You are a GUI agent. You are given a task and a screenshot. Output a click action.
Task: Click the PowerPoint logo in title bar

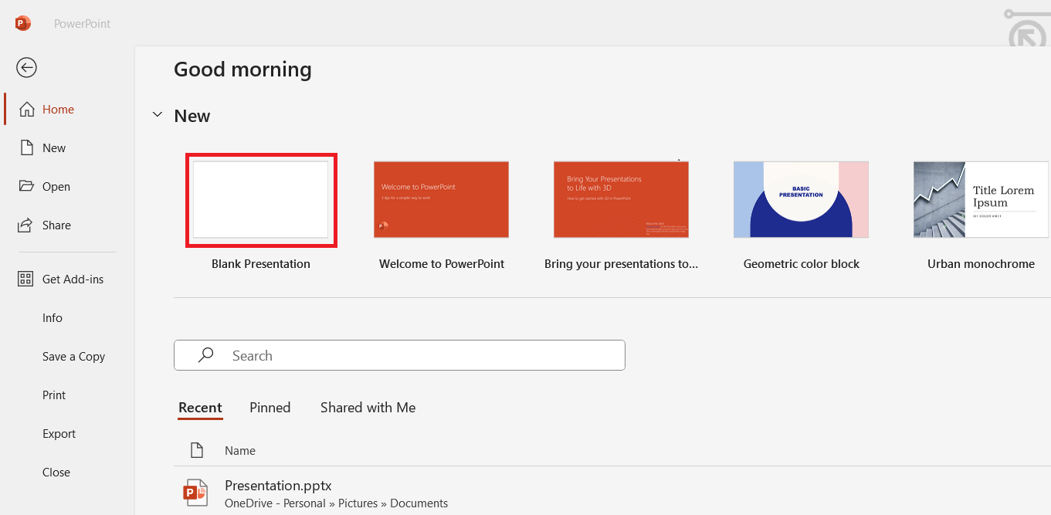point(23,24)
